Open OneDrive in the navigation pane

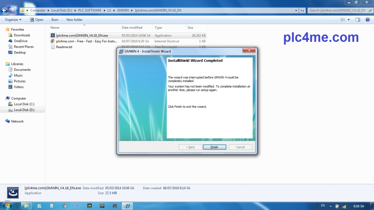click(x=20, y=41)
